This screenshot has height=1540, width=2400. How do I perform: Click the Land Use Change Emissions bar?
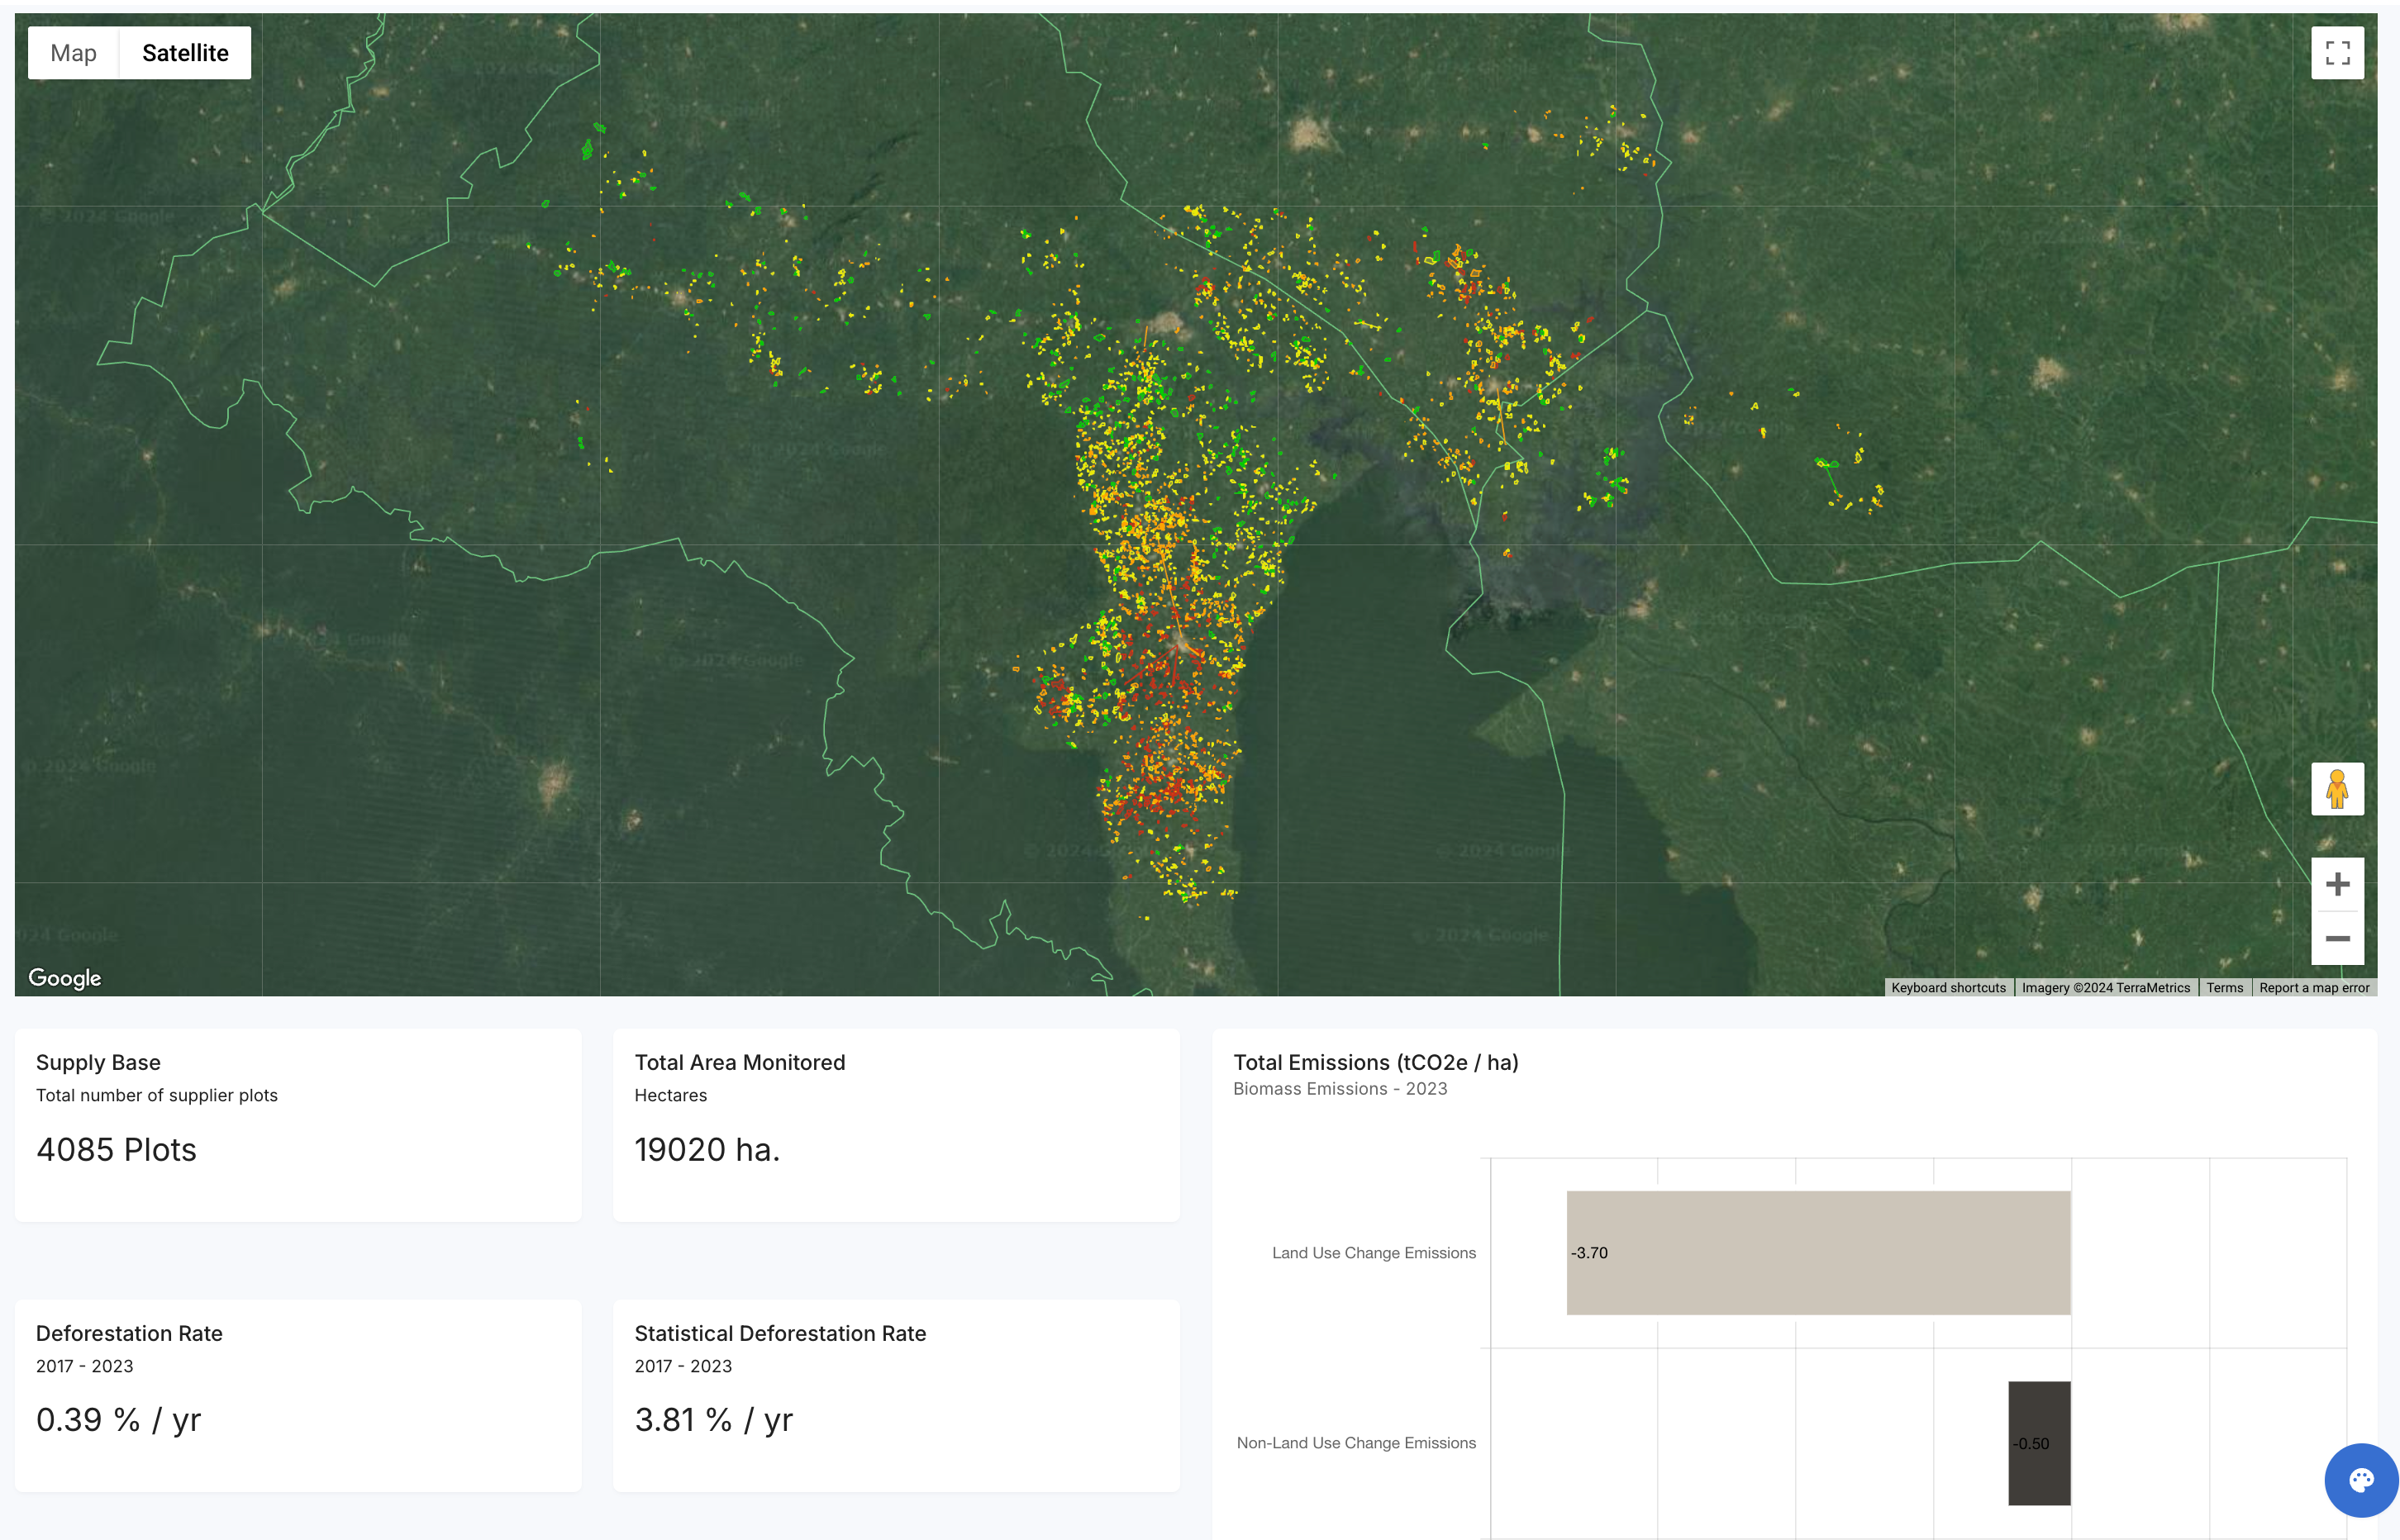click(x=1818, y=1252)
